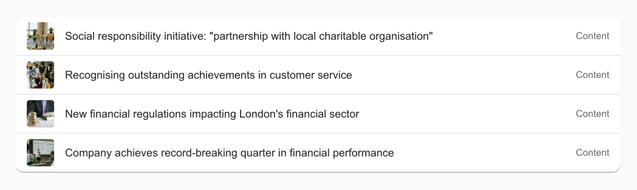Open the customer service achievements thumbnail

(x=40, y=75)
